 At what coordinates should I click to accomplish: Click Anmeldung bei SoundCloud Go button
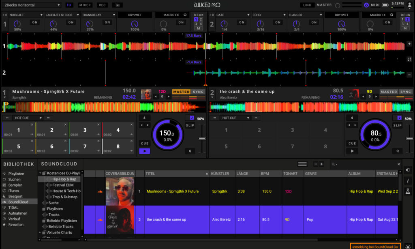pos(375,247)
